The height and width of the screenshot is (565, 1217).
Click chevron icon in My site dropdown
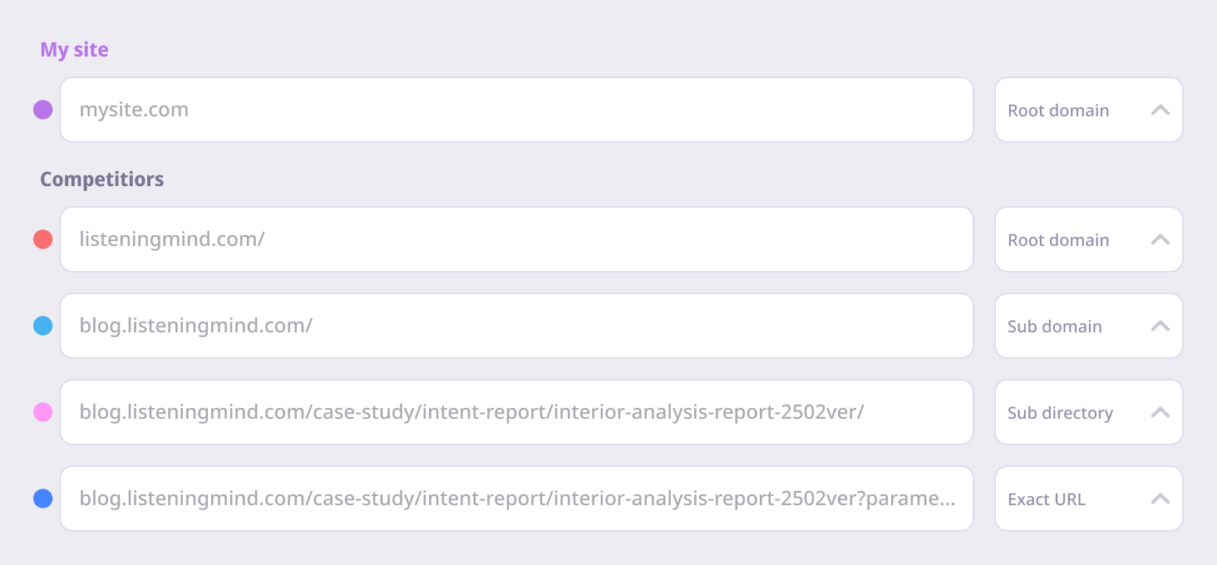[x=1160, y=110]
